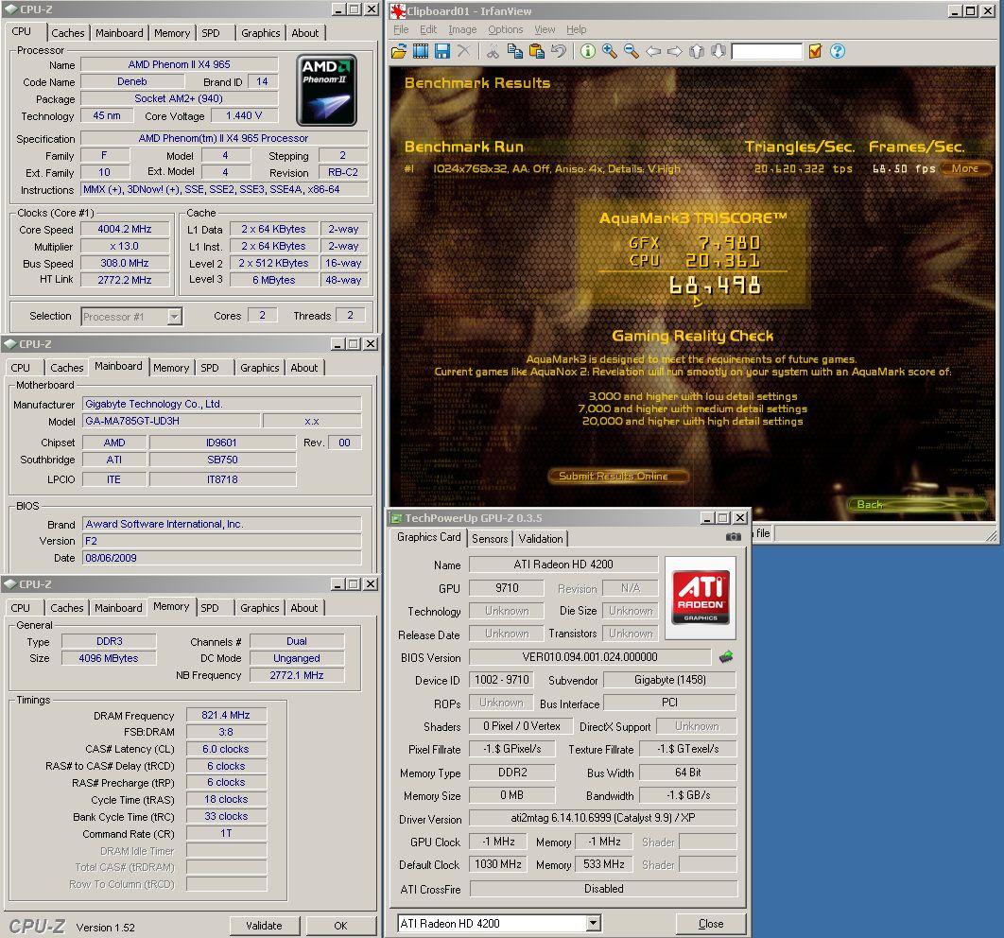
Task: Start slideshow via filmstrip icon in IrfanView
Action: click(x=421, y=51)
